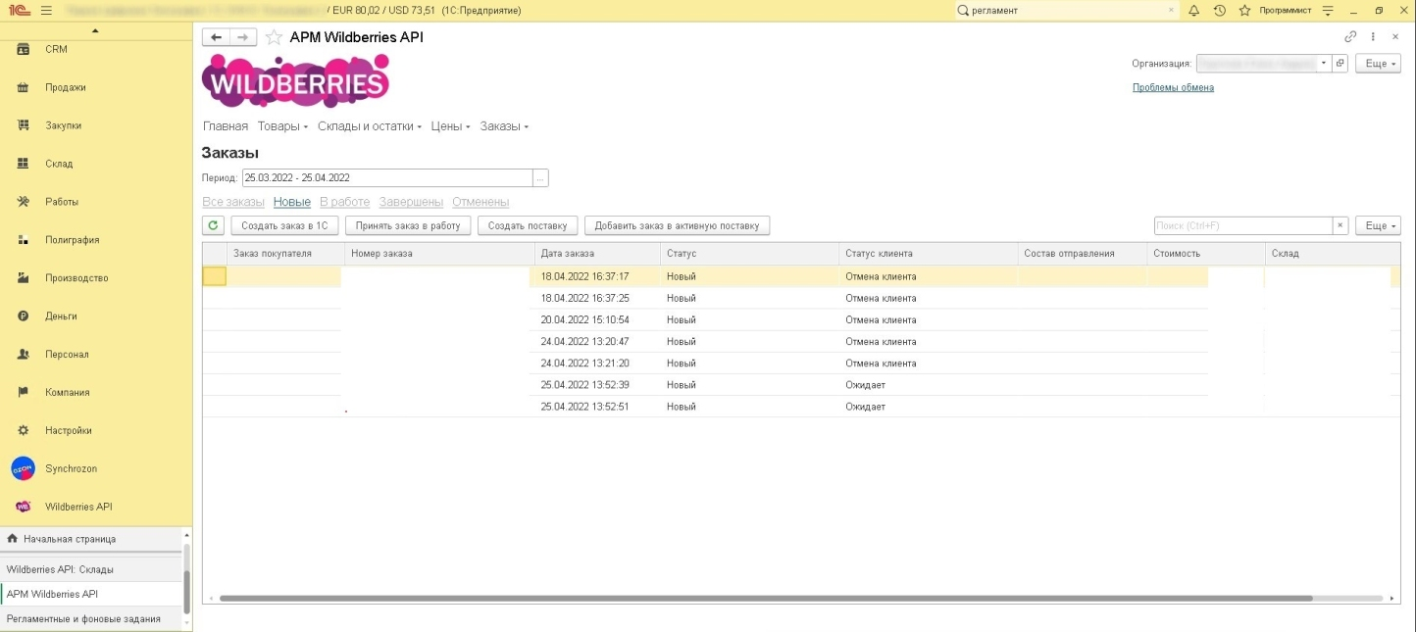Refresh the orders list with the green arrow button
This screenshot has height=632, width=1416.
click(x=214, y=226)
